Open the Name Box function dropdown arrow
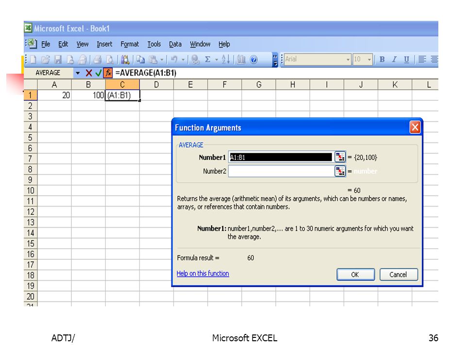Image resolution: width=466 pixels, height=349 pixels. [78, 73]
